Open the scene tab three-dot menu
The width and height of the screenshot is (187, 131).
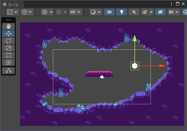172,4
